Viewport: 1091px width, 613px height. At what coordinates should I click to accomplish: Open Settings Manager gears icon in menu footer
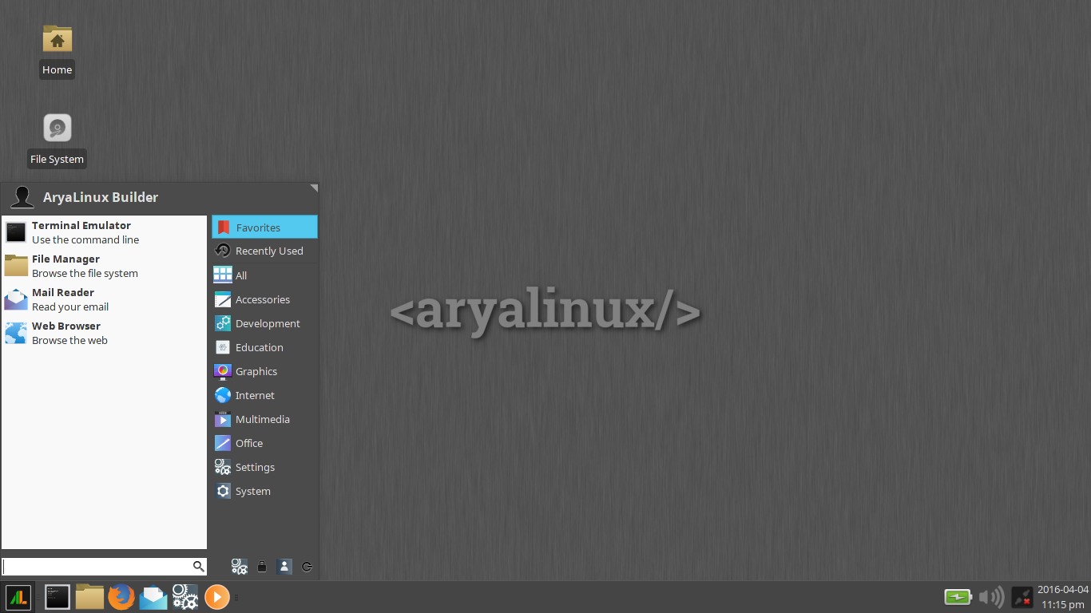point(239,567)
